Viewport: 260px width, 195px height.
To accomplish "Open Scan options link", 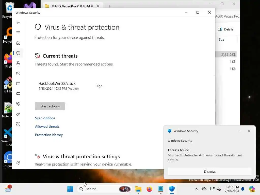I will tap(45, 118).
